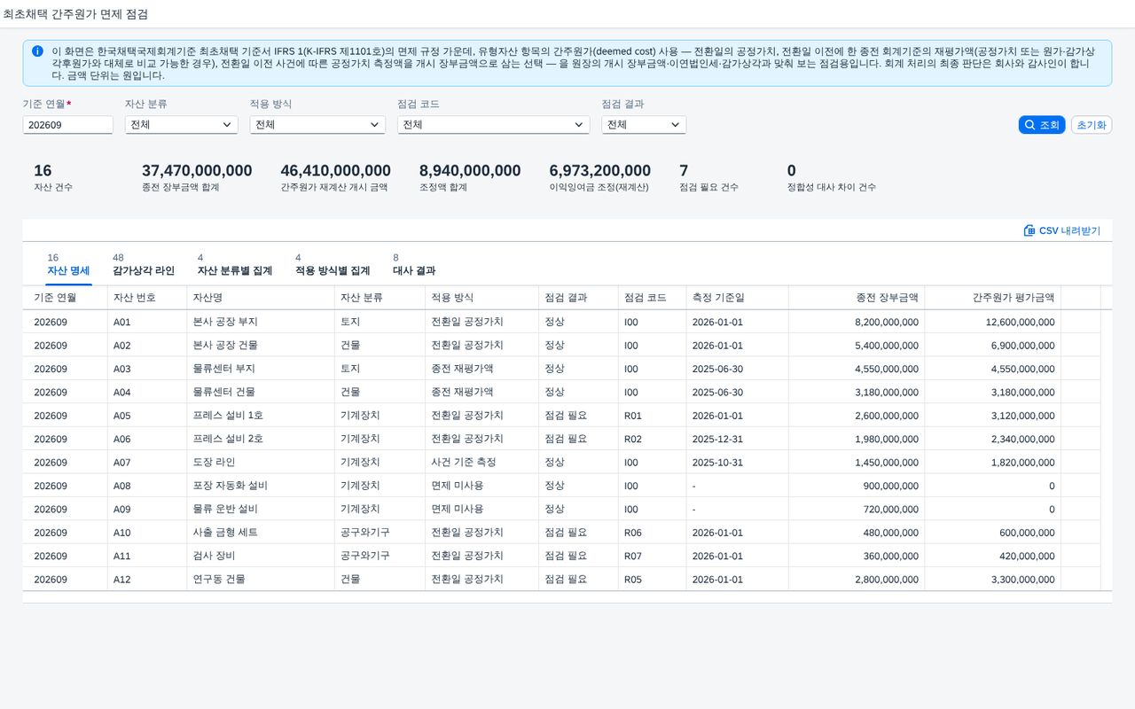Click the 조회 search button
Screen dimensions: 1135x709
click(x=1042, y=125)
